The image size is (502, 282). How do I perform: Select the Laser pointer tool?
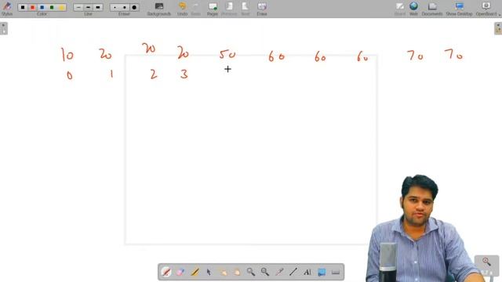click(x=279, y=272)
